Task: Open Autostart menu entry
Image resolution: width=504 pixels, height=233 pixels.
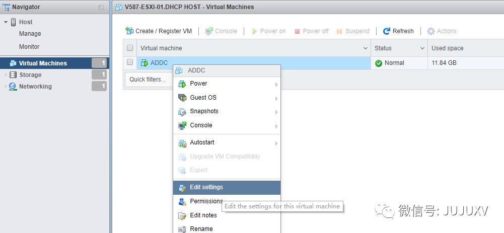Action: pyautogui.click(x=227, y=142)
